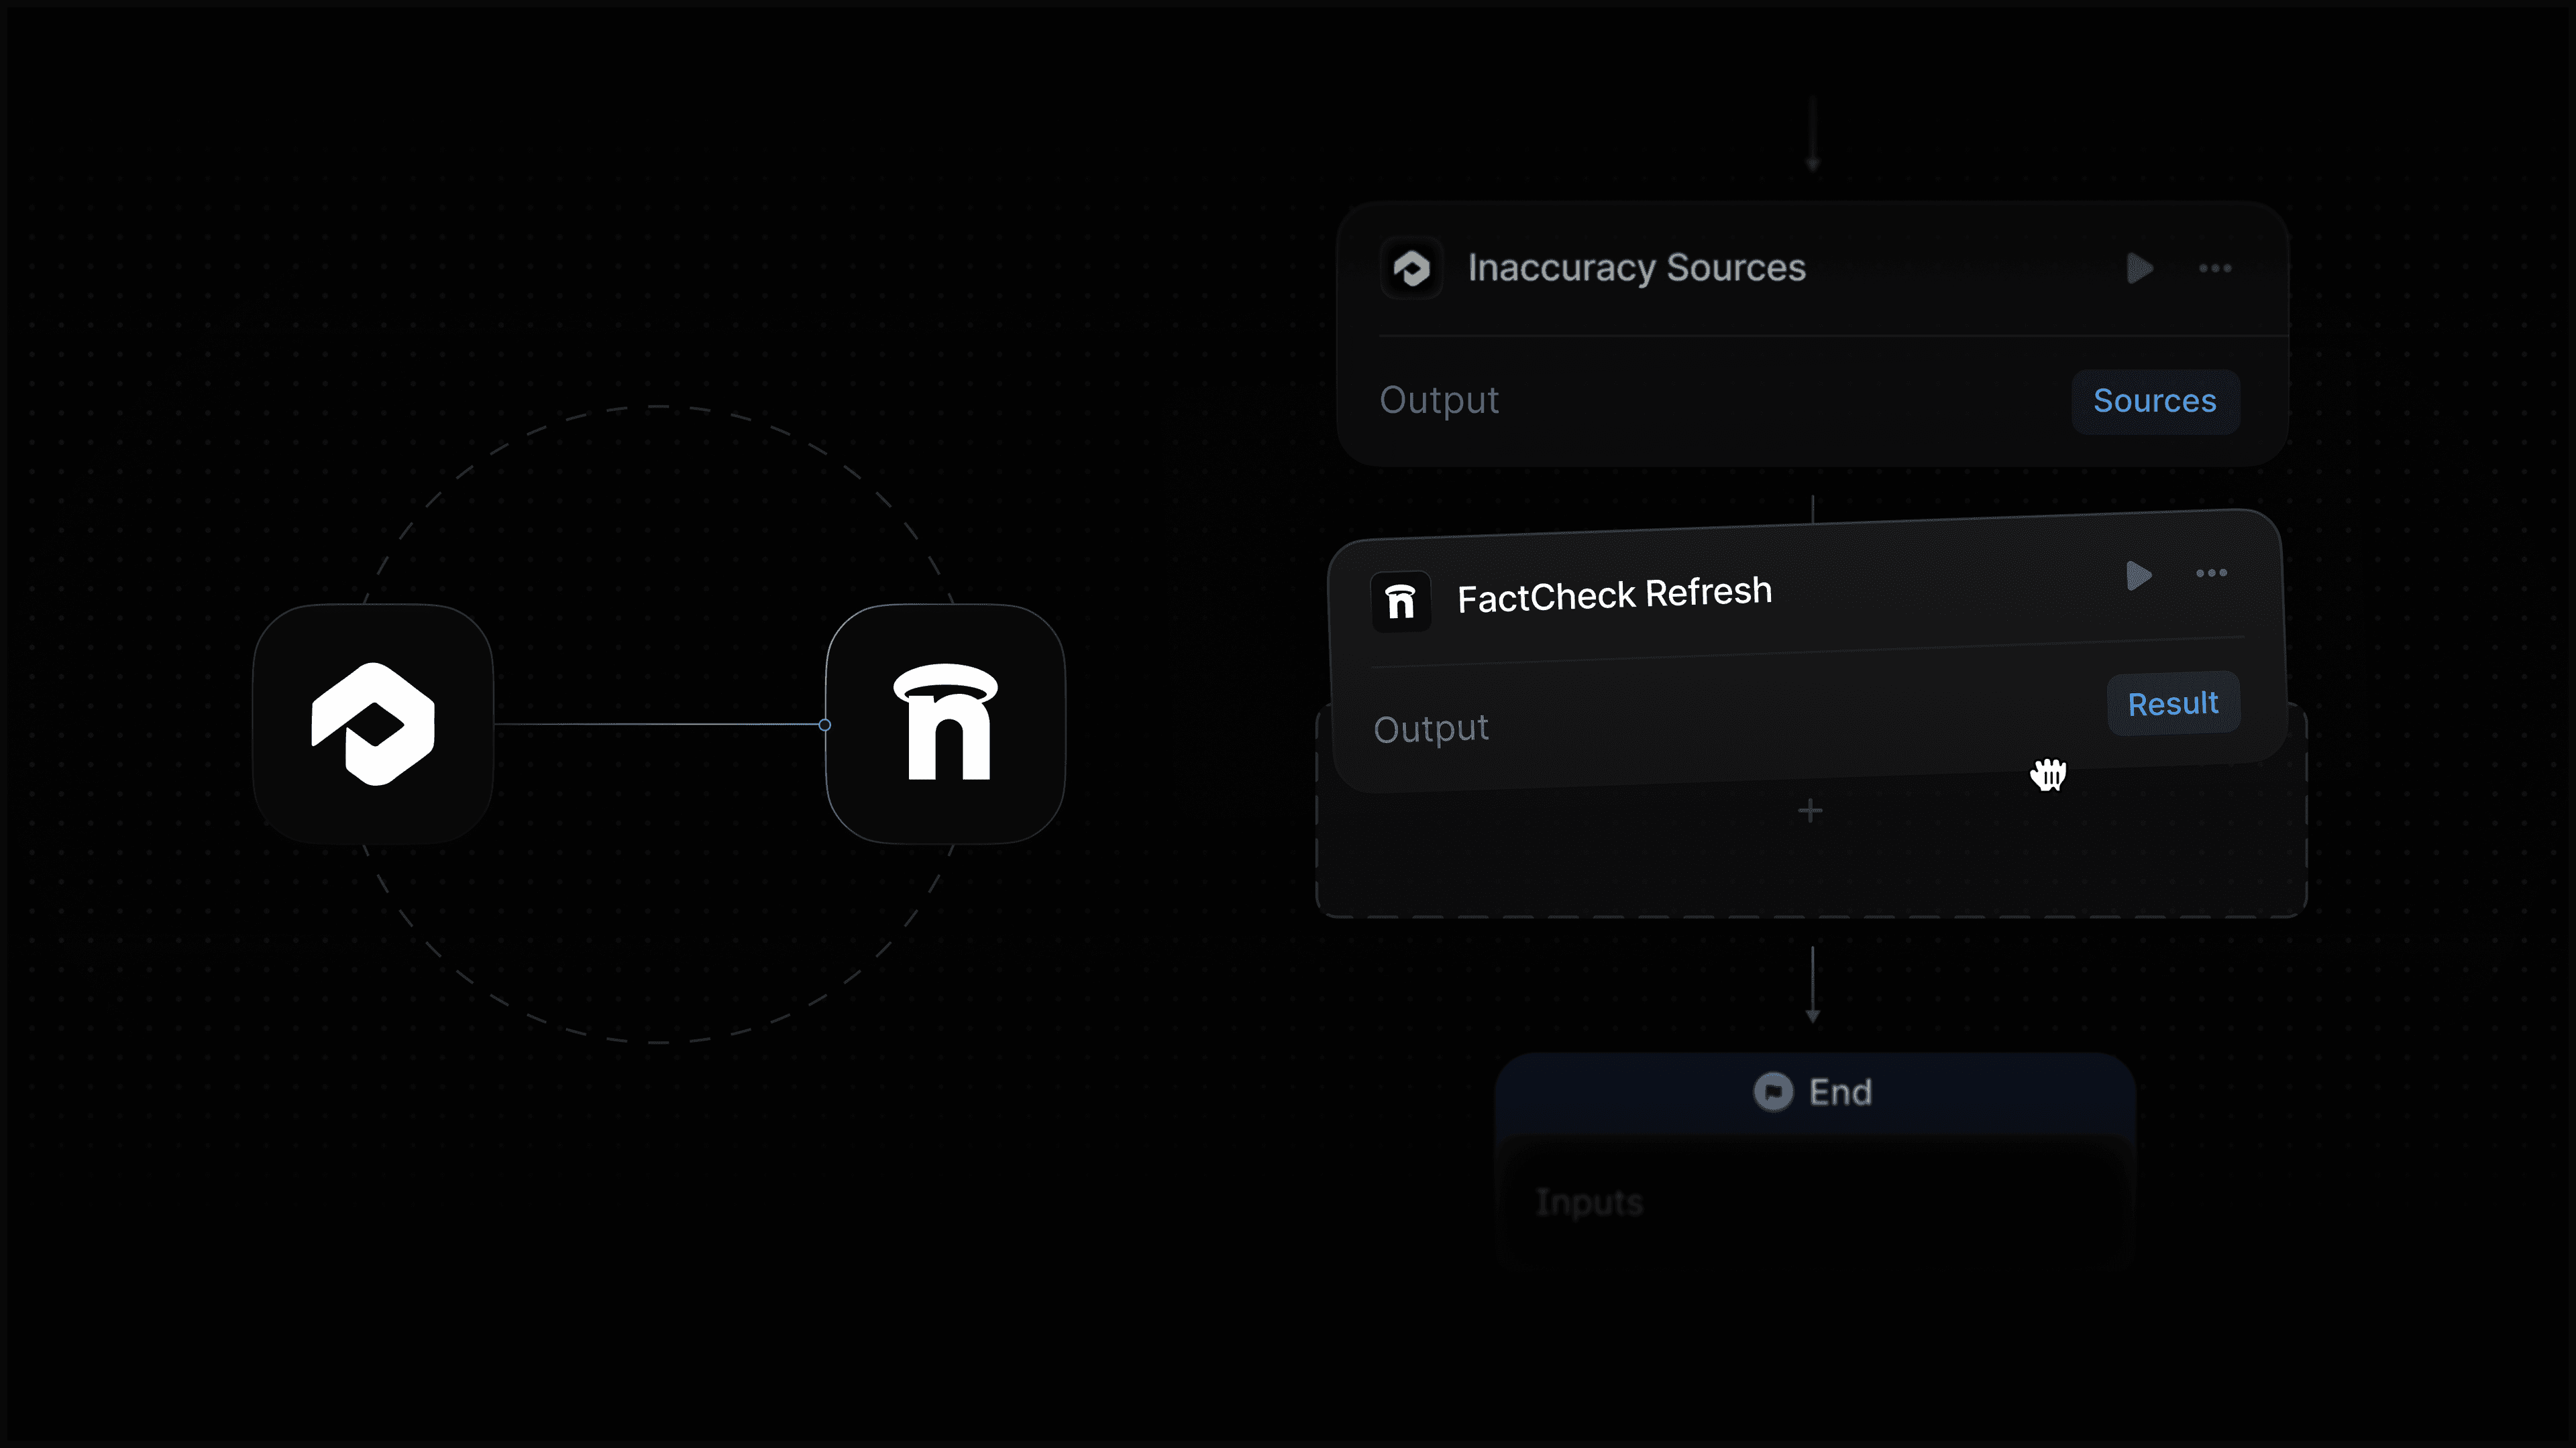
Task: Click the Inaccuracy Sources title
Action: (x=1636, y=268)
